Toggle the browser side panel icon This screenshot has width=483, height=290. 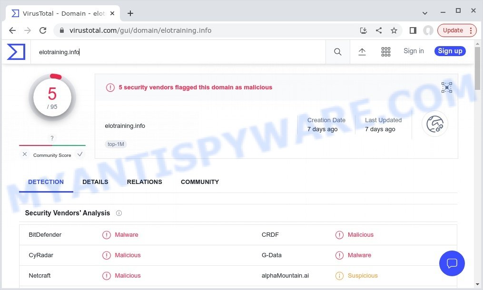click(413, 30)
